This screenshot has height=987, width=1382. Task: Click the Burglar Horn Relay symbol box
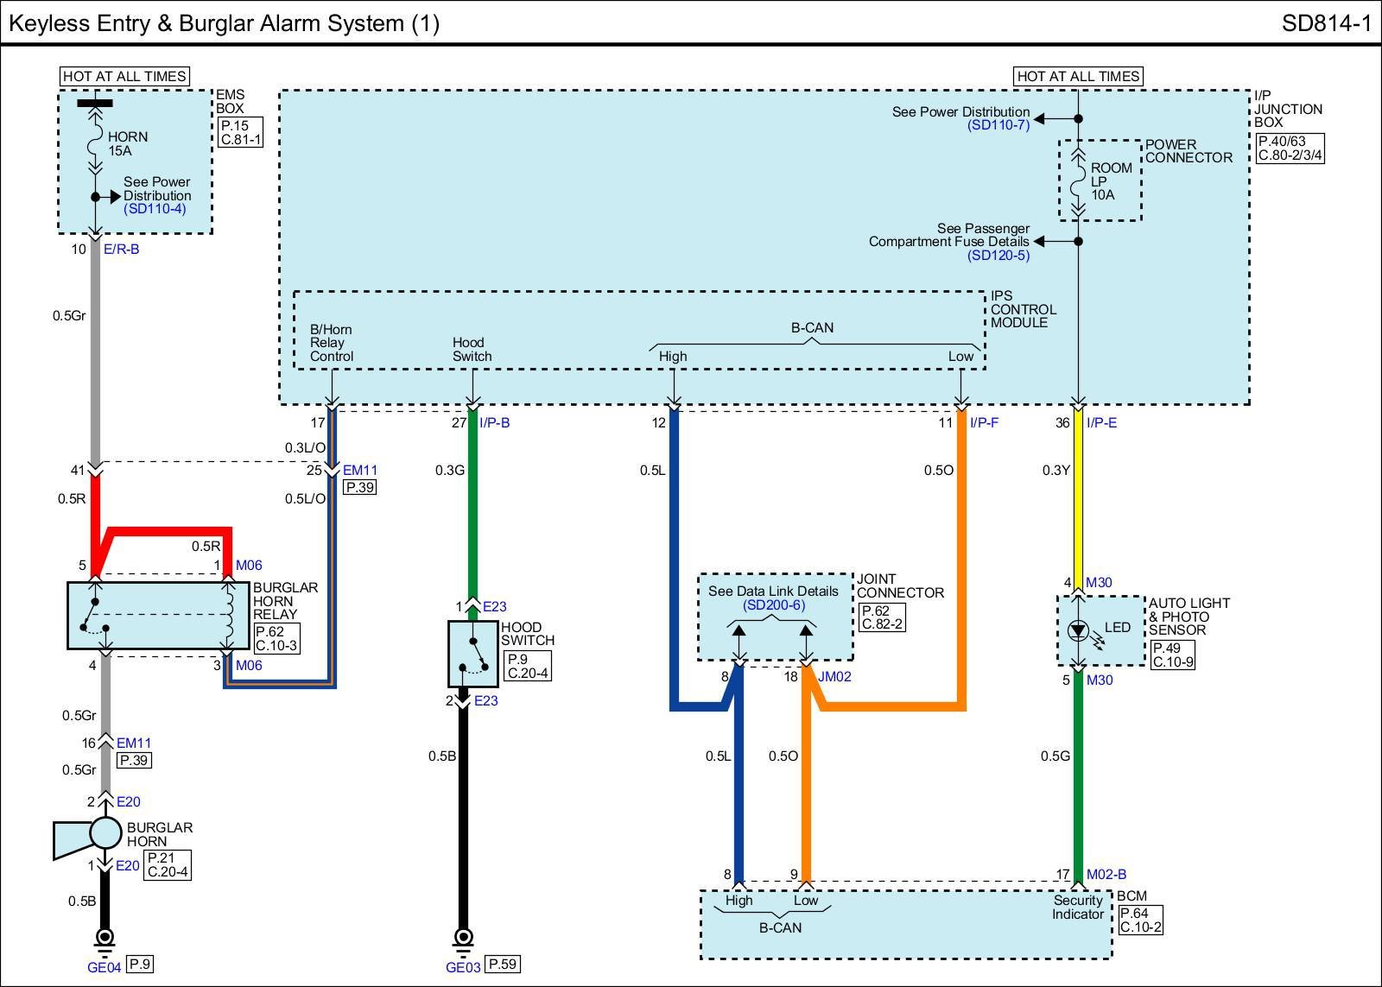158,615
